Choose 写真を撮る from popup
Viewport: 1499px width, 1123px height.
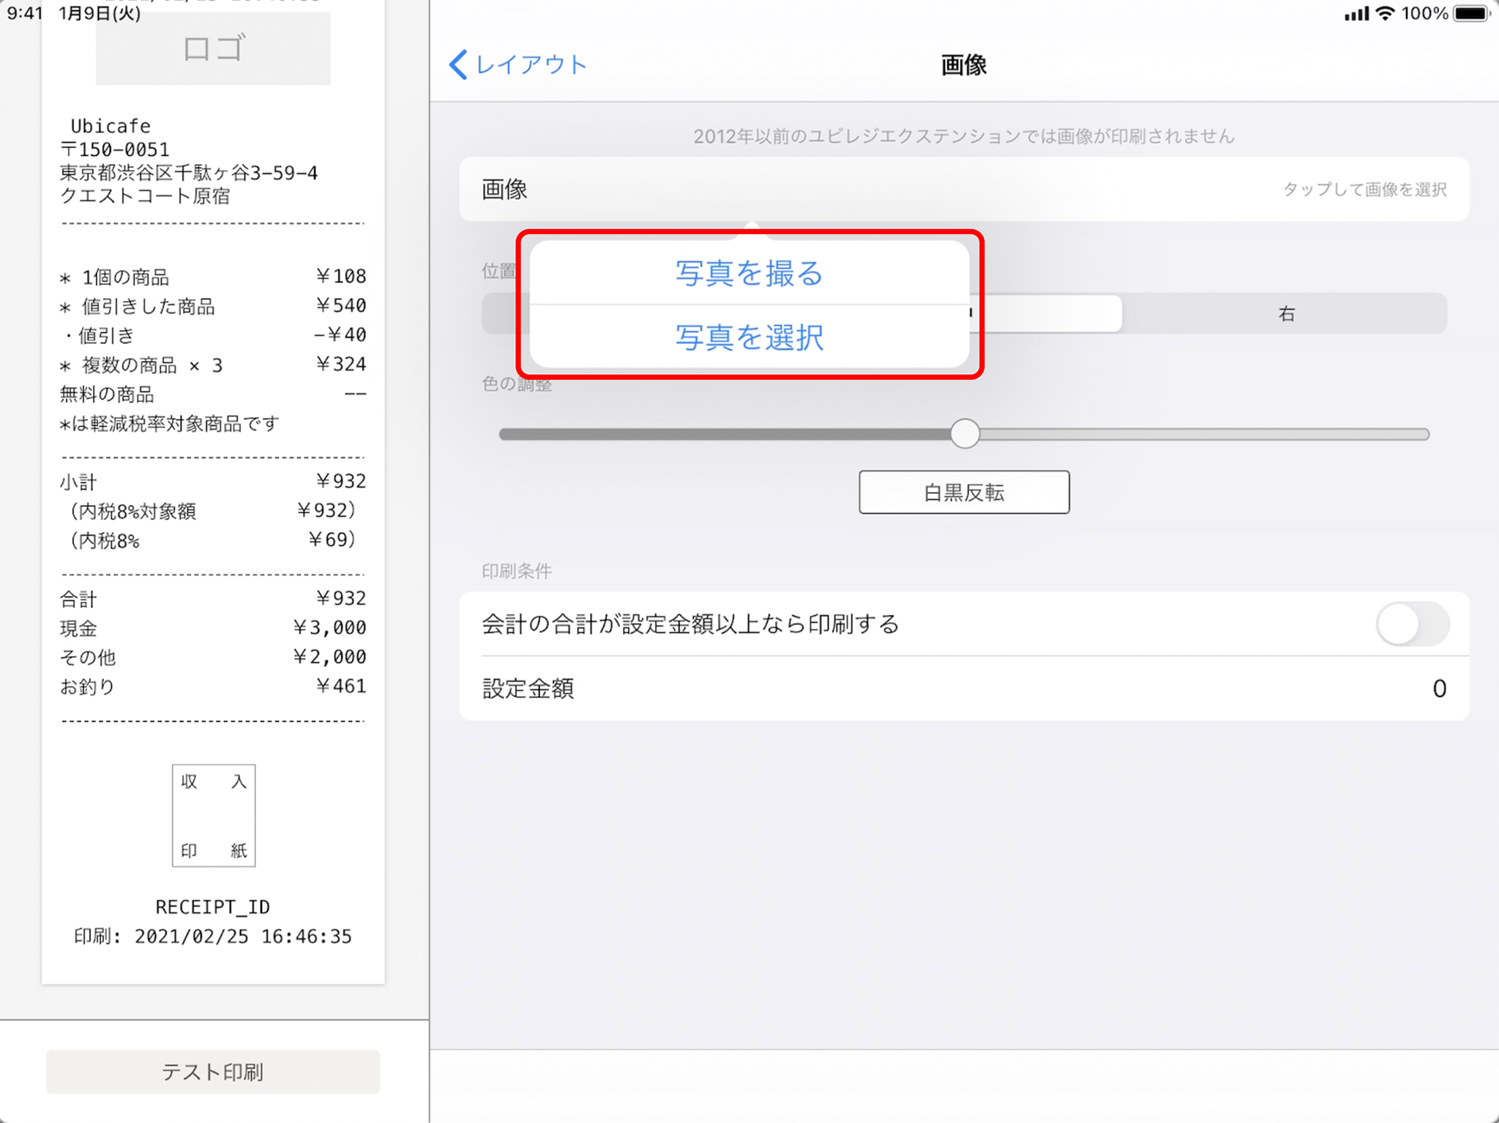coord(749,272)
